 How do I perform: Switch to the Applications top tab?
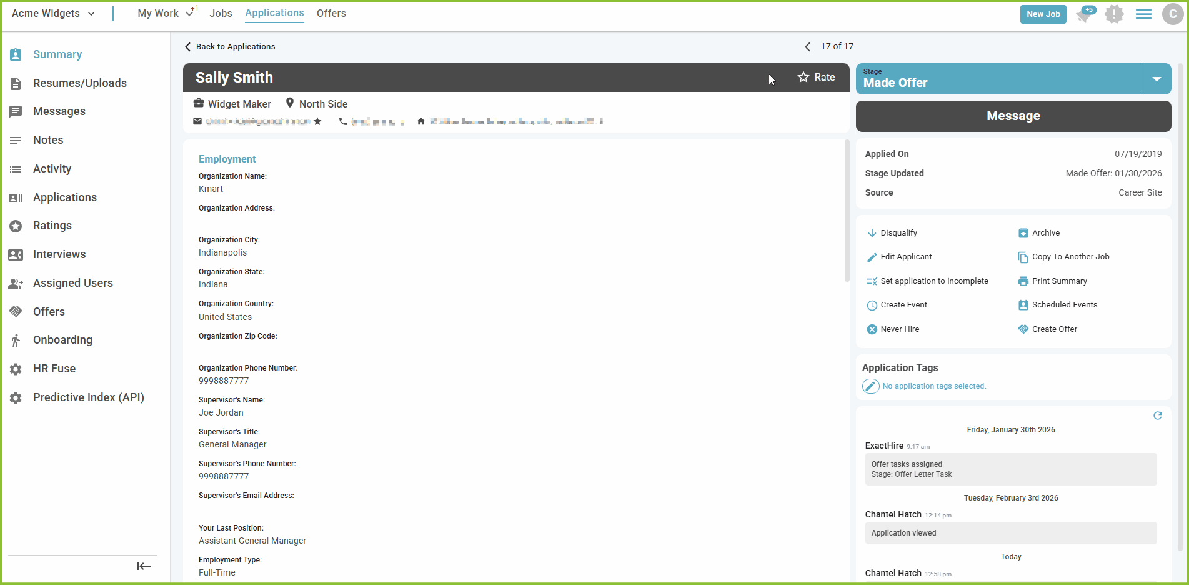click(274, 13)
